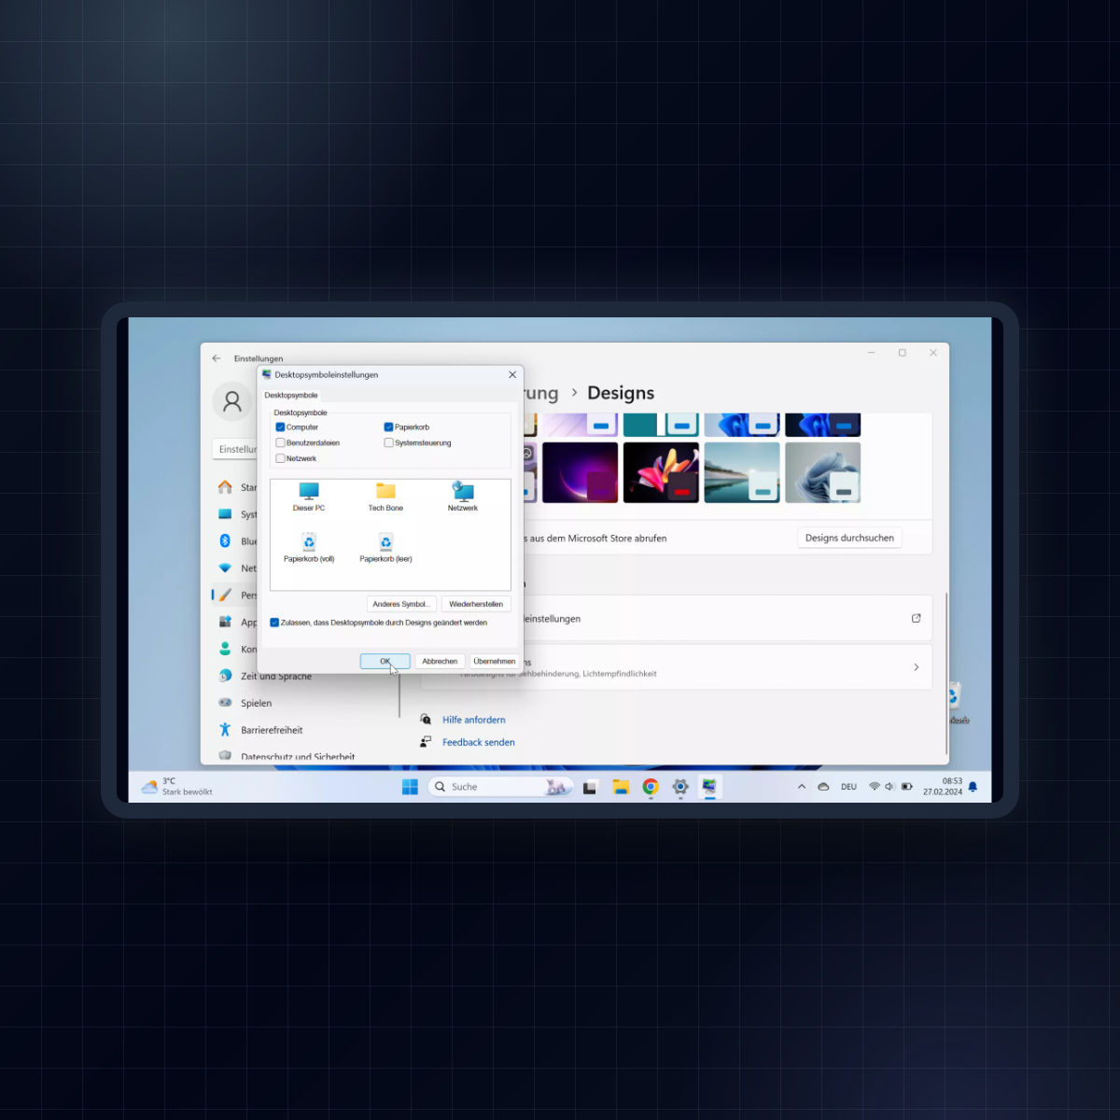Click the Abbrechen button
Image resolution: width=1120 pixels, height=1120 pixels.
[x=440, y=661]
